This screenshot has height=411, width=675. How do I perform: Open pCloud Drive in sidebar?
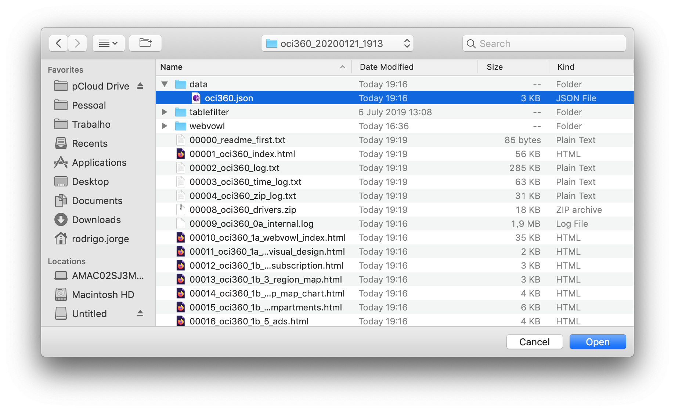click(100, 86)
